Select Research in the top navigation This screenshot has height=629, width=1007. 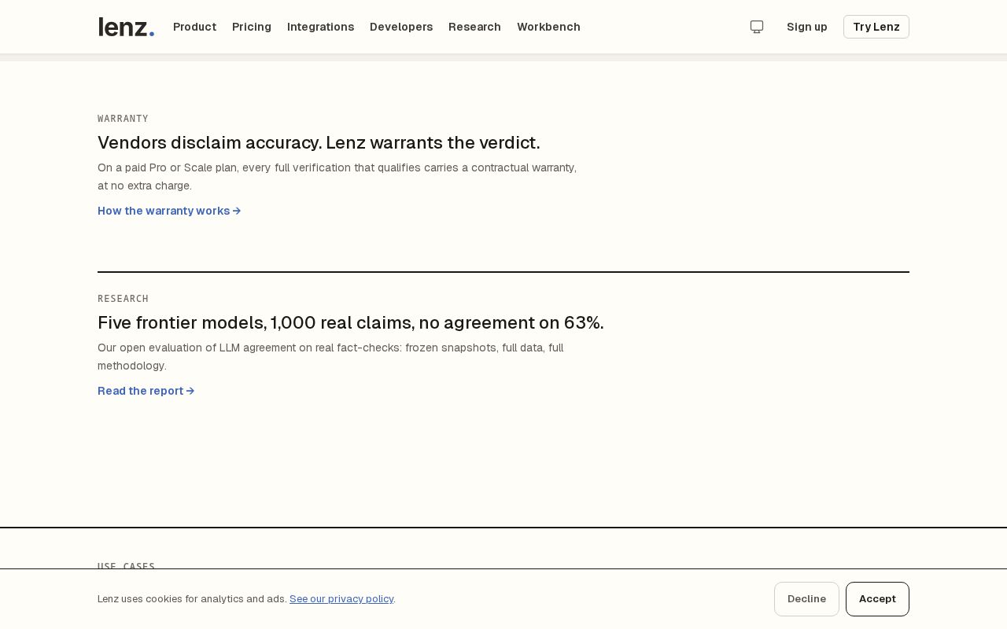coord(474,27)
